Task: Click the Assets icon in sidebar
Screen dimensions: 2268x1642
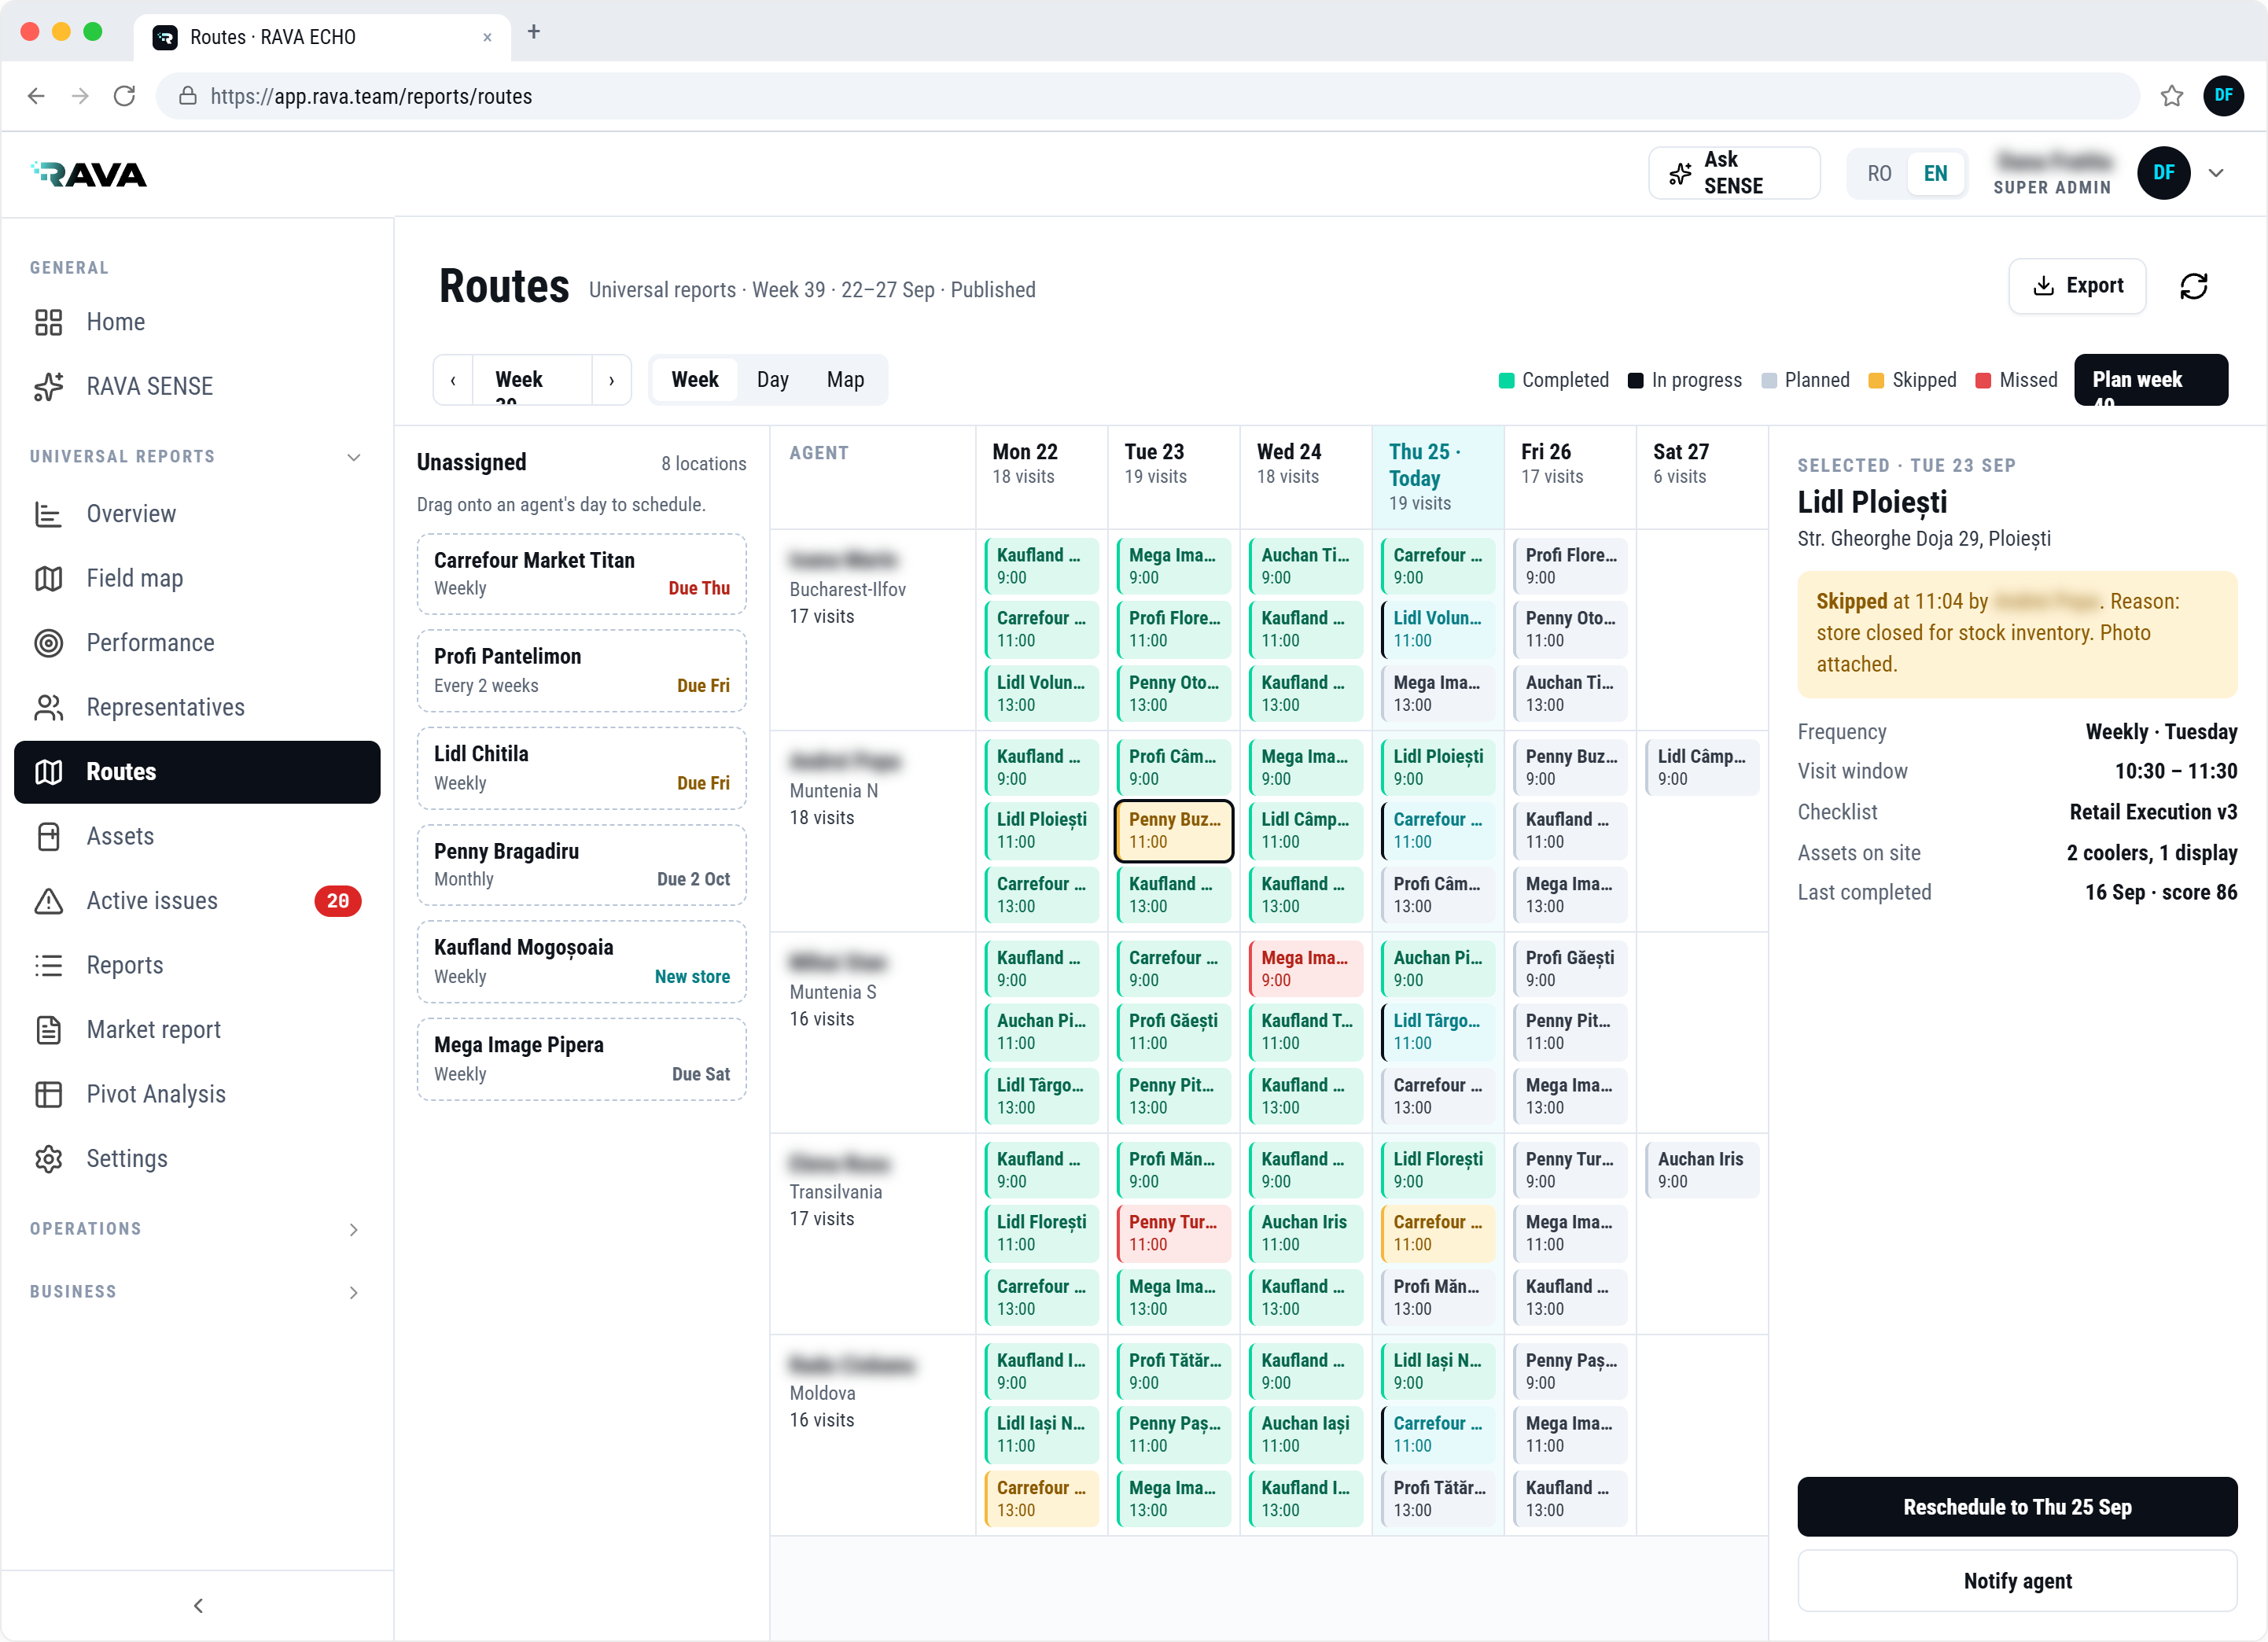Action: 48,836
